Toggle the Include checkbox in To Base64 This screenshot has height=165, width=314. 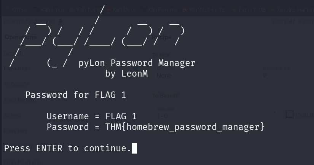tap(290, 114)
